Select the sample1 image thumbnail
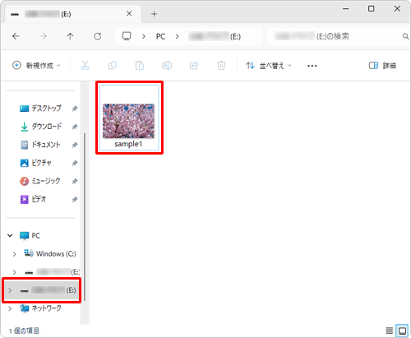 [129, 118]
